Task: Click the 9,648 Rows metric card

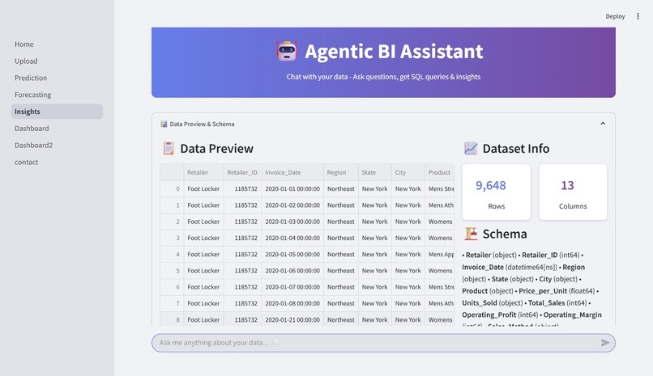Action: [x=497, y=192]
